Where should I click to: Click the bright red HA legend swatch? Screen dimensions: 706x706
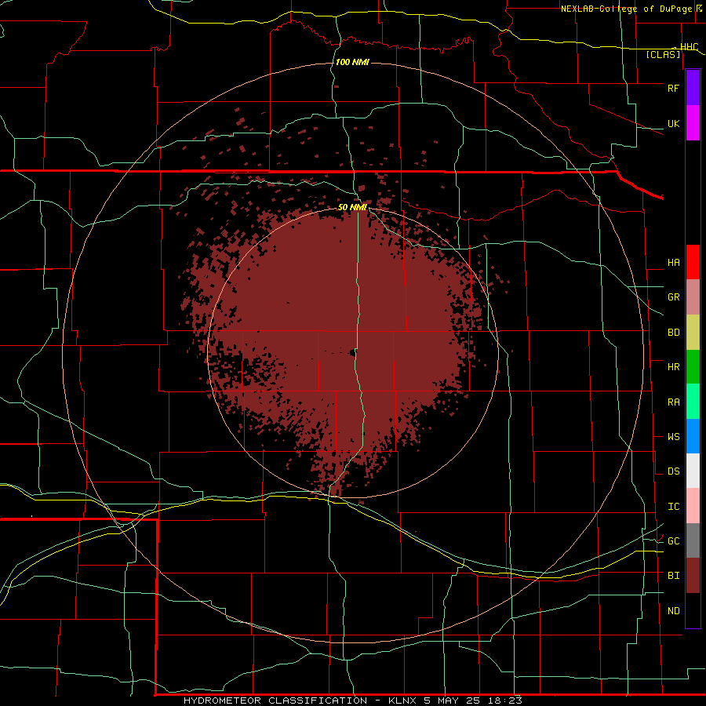[x=693, y=262]
